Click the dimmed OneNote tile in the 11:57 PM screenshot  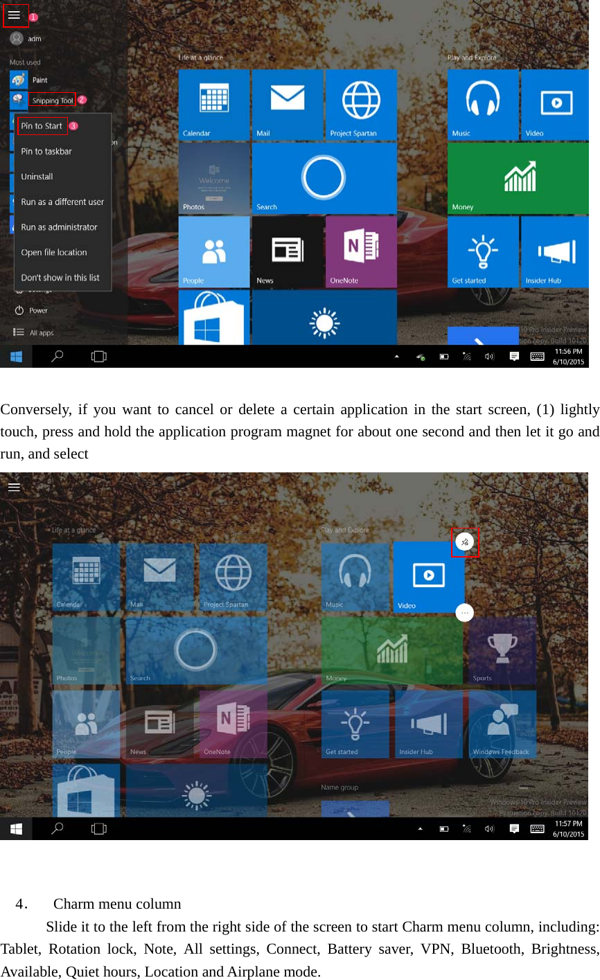[x=233, y=724]
